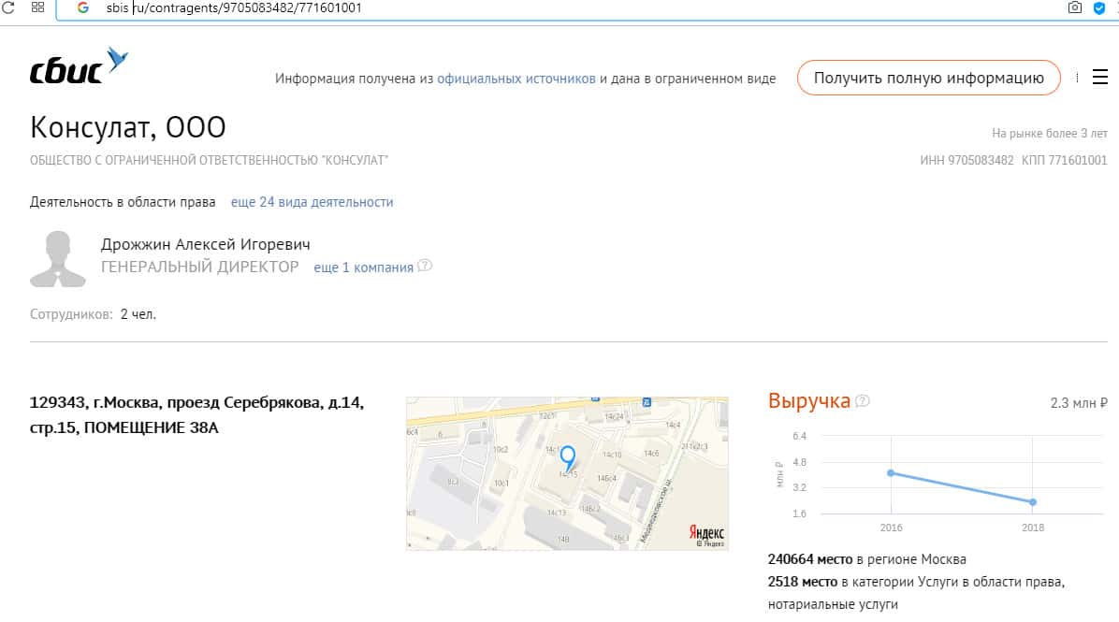This screenshot has height=622, width=1119.
Task: Click the '2.3 млн ₽' revenue value
Action: 1079,403
